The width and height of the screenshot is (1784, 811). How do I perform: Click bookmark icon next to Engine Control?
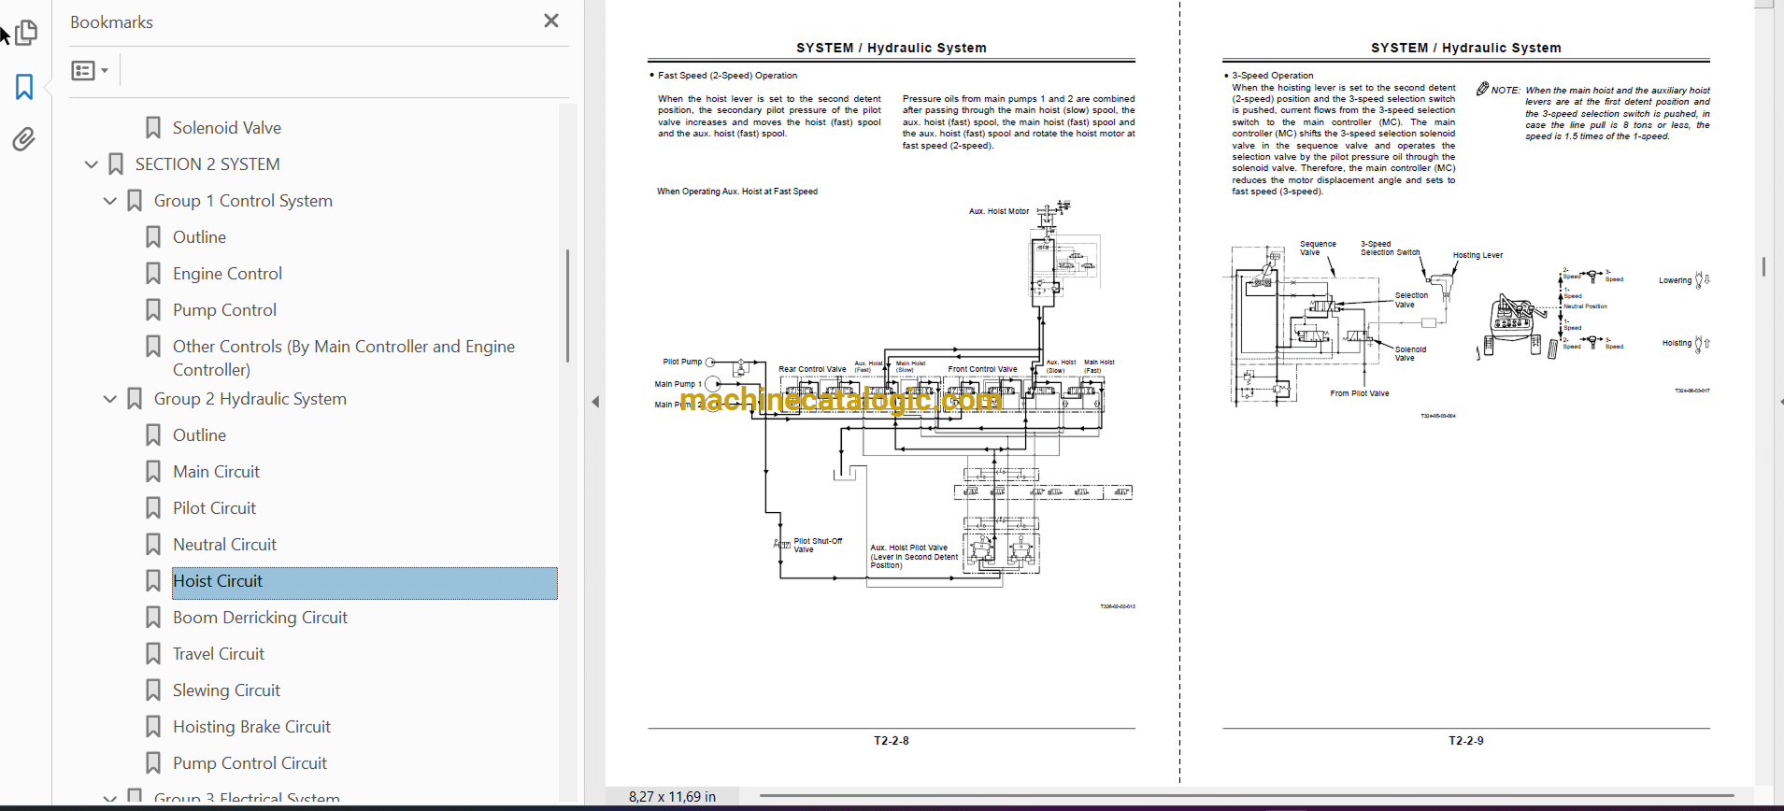(153, 274)
